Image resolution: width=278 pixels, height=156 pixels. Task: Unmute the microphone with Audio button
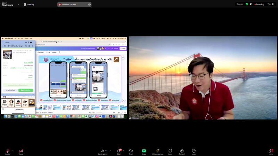(7, 151)
